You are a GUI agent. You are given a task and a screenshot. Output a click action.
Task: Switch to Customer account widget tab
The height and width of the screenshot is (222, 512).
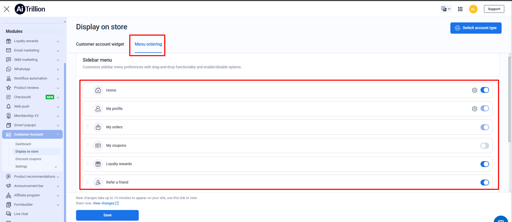[100, 44]
